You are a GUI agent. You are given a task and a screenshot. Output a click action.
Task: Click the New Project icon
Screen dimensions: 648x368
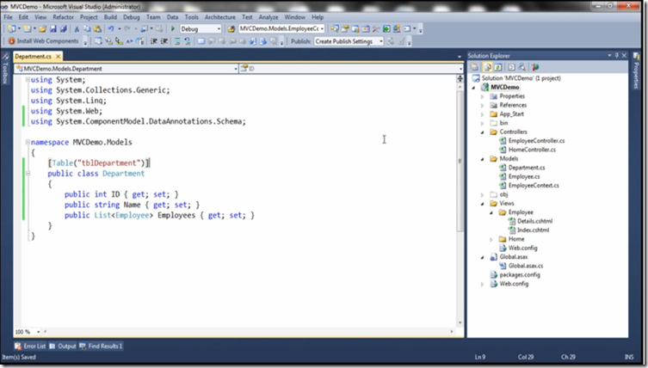[12, 29]
